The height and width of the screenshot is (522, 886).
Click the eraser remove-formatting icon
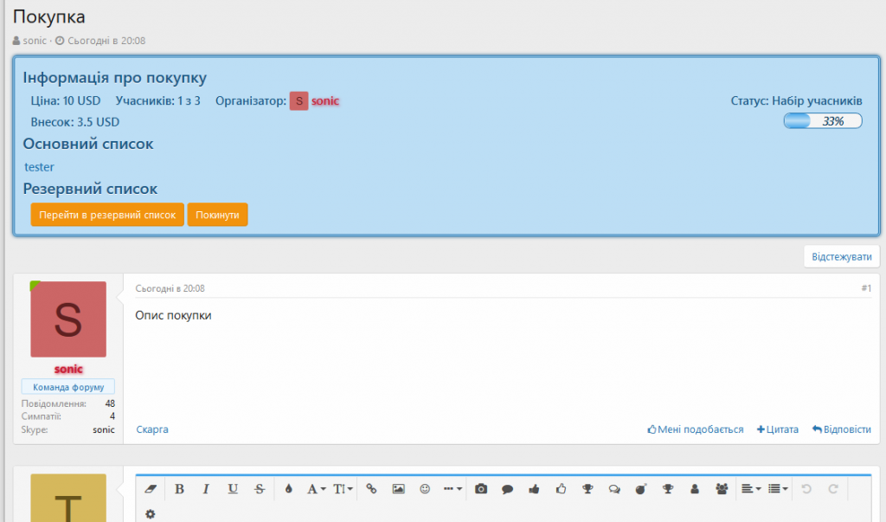(151, 489)
